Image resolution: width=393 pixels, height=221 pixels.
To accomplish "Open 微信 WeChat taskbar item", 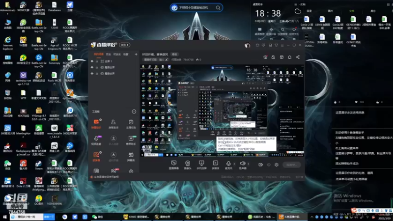I will (x=97, y=217).
